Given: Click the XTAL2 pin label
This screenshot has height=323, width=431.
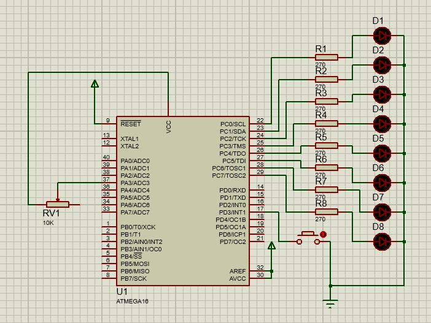Looking at the screenshot, I should [130, 146].
